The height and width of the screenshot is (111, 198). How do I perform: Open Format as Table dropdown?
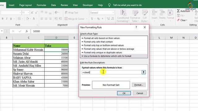coord(135,16)
